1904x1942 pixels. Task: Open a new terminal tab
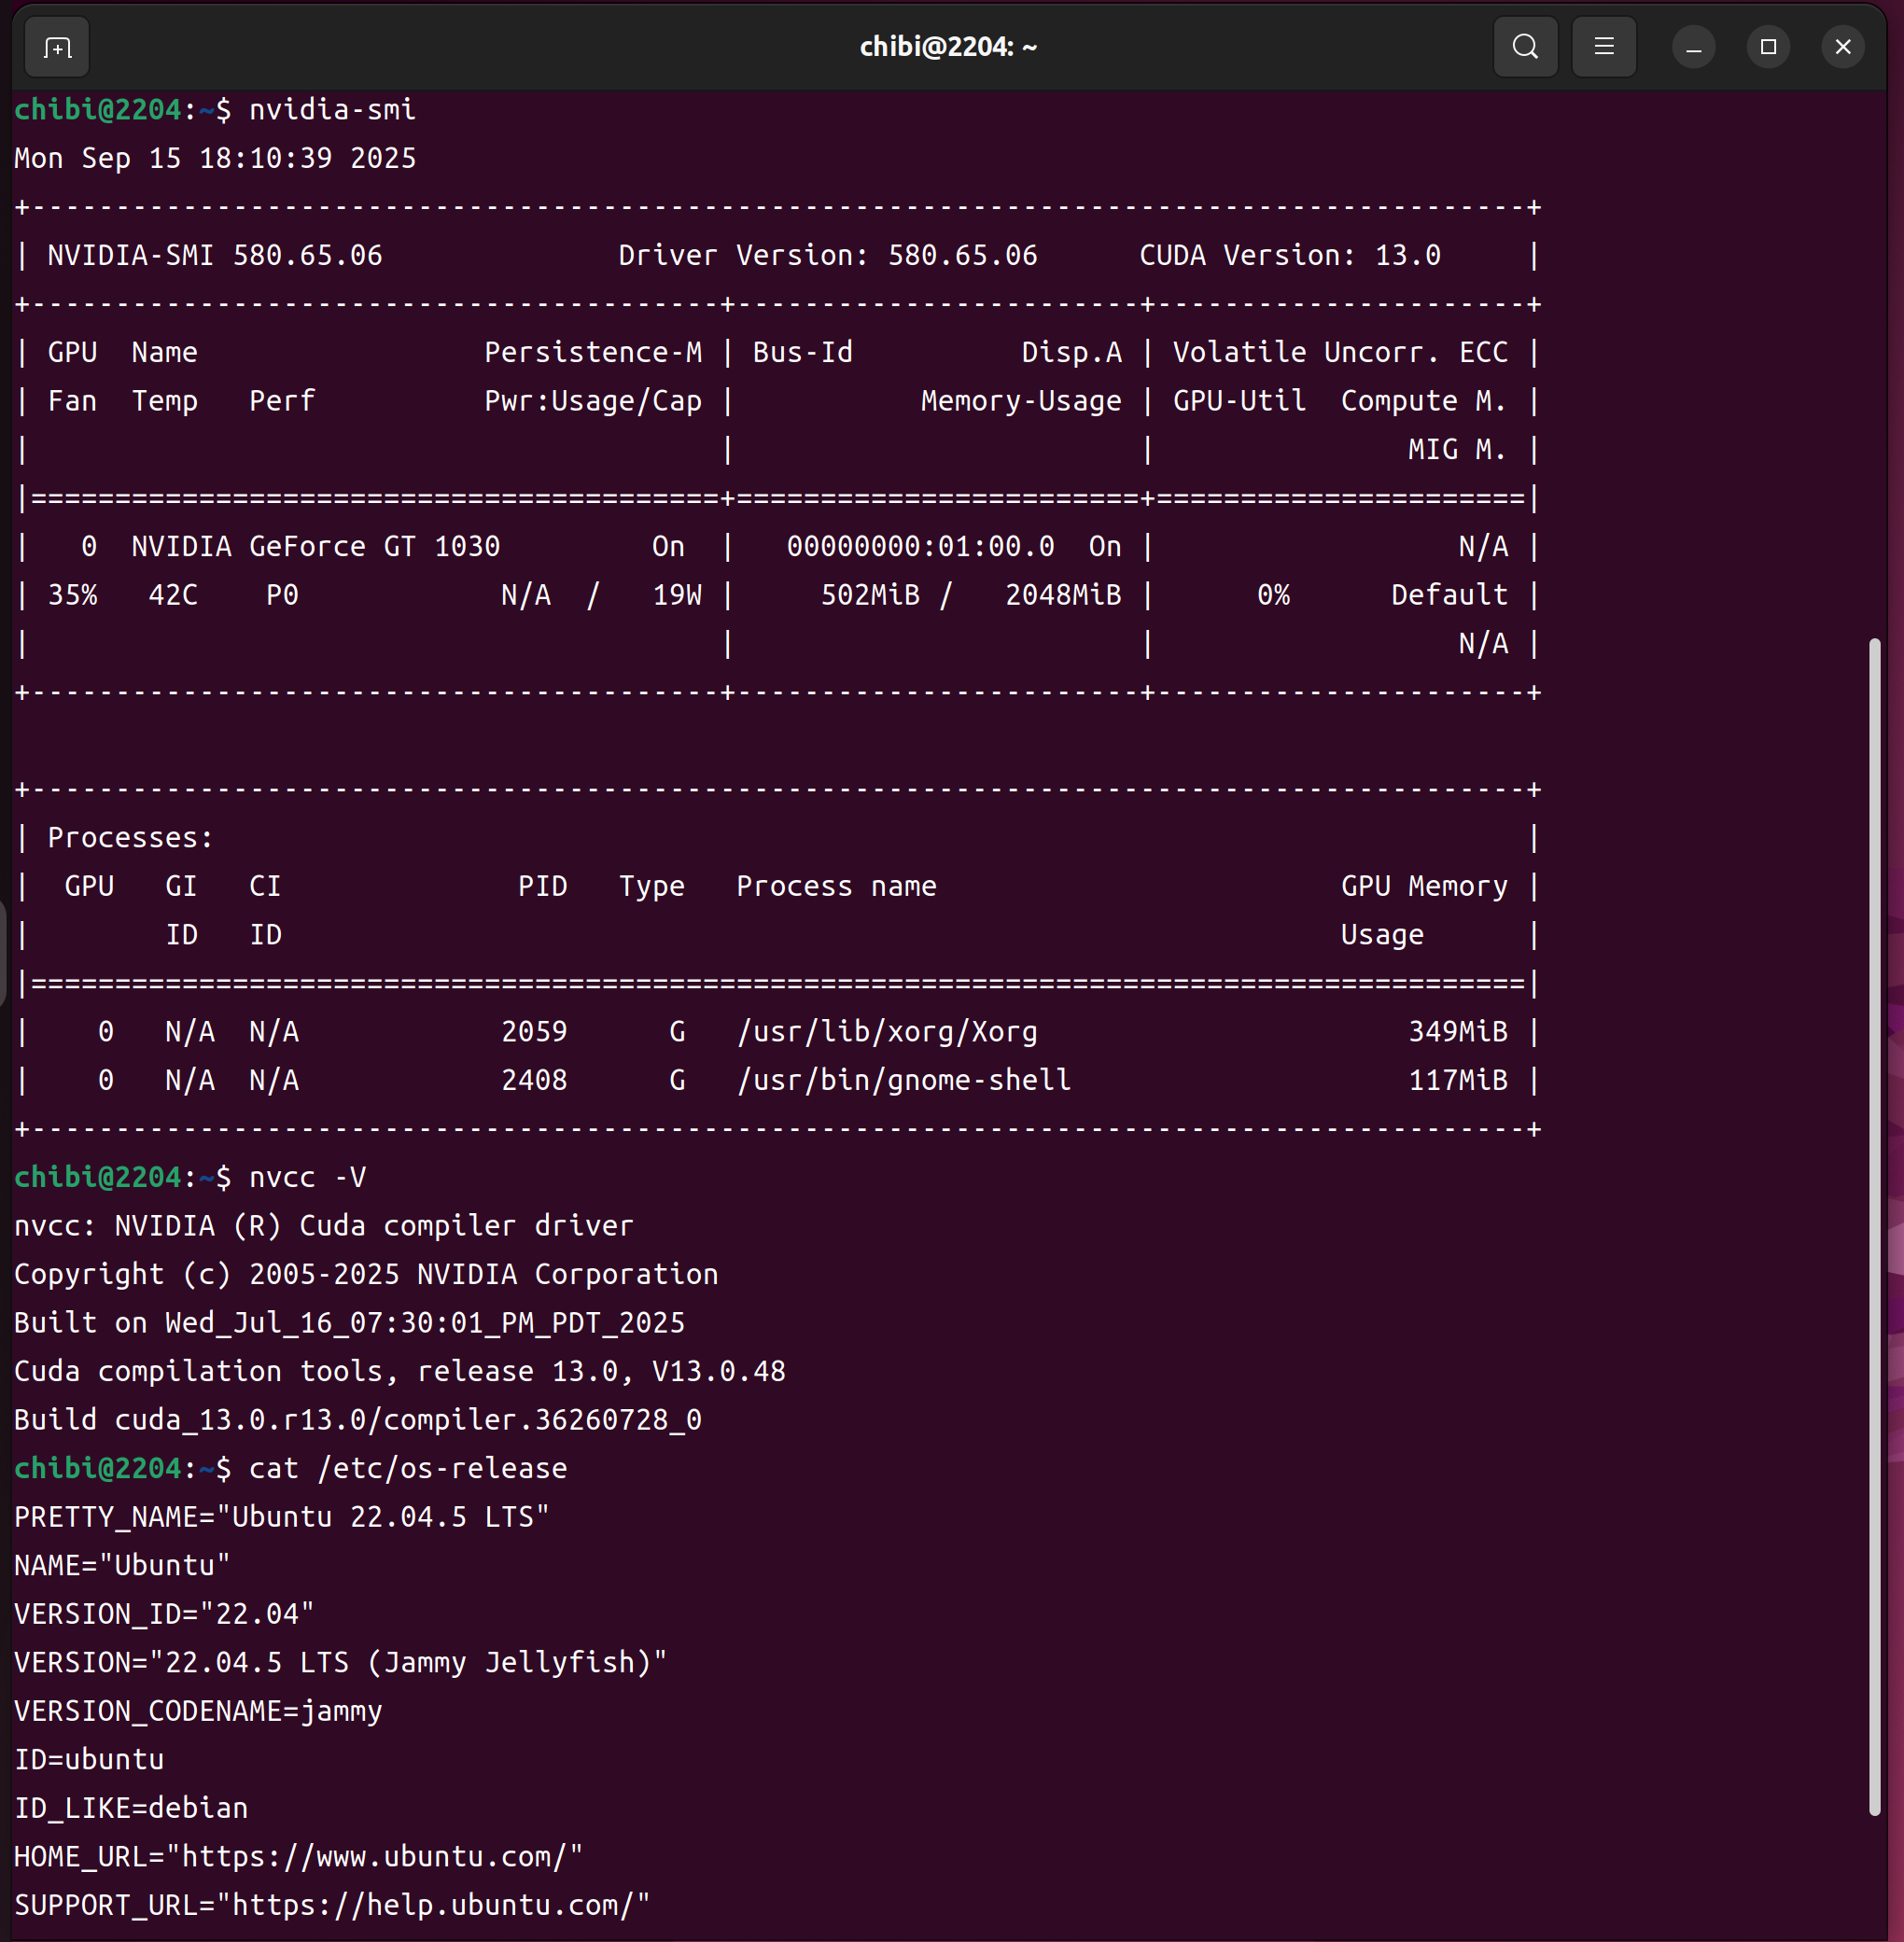pyautogui.click(x=57, y=47)
